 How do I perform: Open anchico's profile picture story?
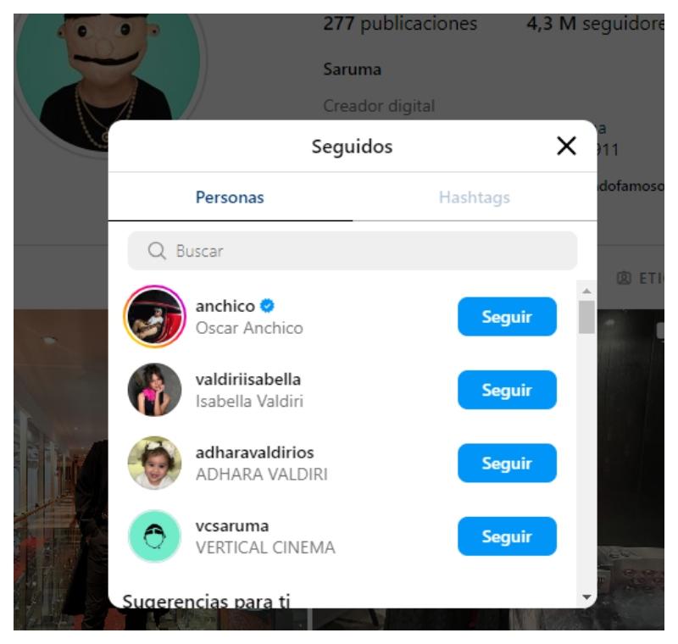(155, 316)
